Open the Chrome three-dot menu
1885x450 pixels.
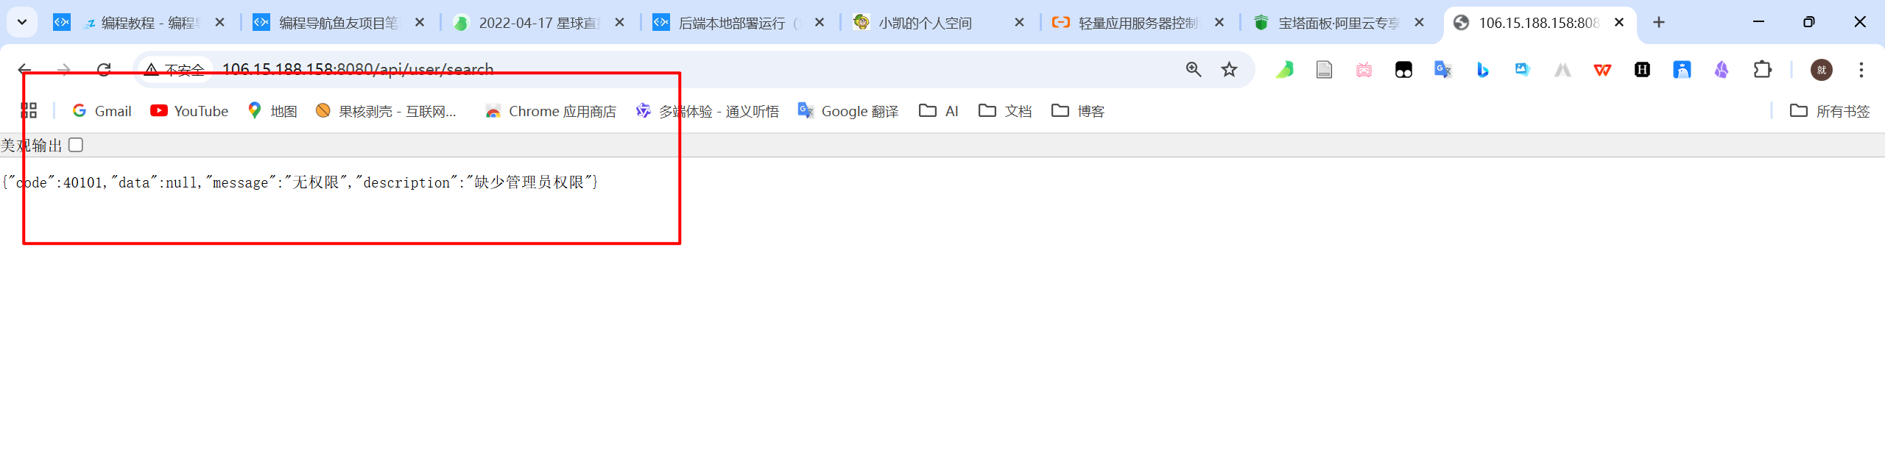point(1861,70)
